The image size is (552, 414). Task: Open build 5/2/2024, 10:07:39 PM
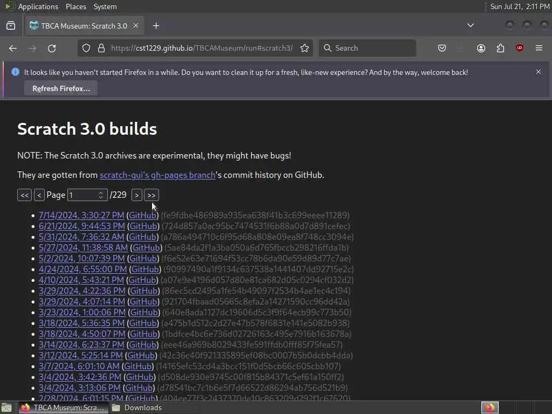(82, 258)
